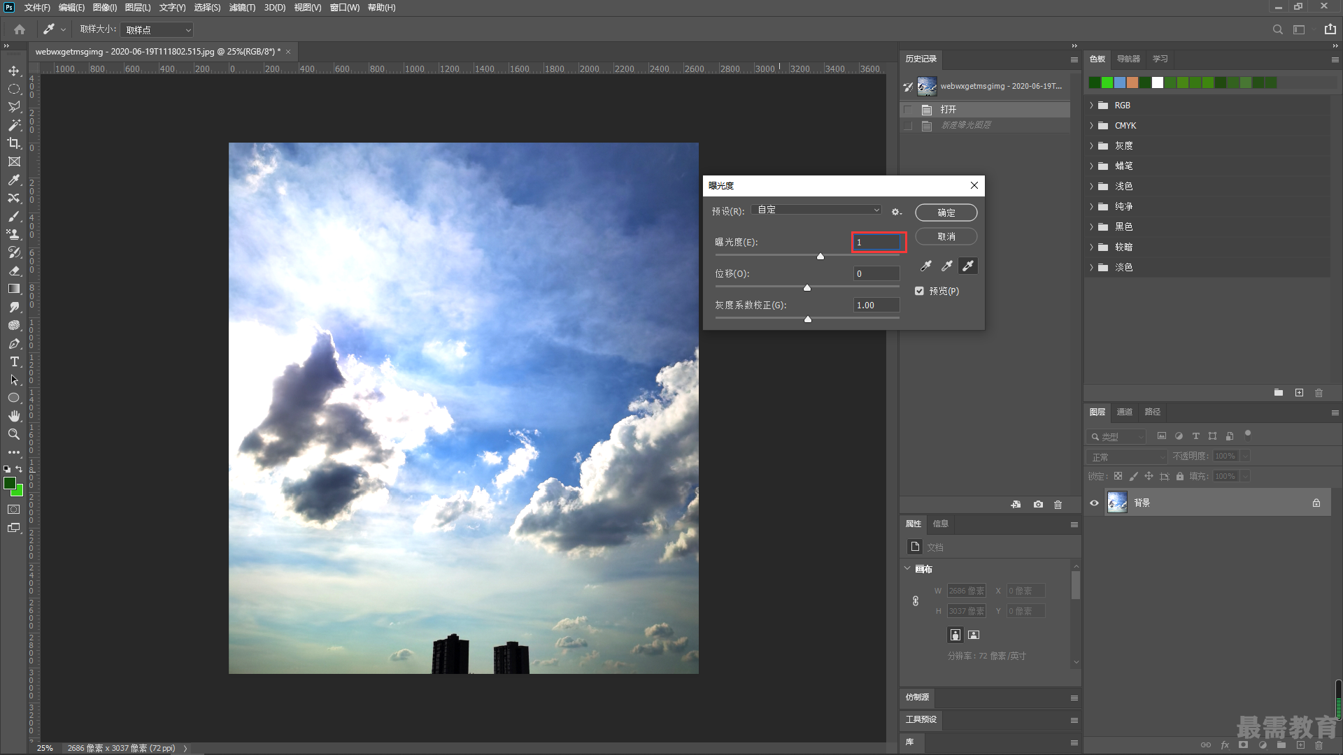
Task: Click the Home icon in options bar
Action: 20,29
